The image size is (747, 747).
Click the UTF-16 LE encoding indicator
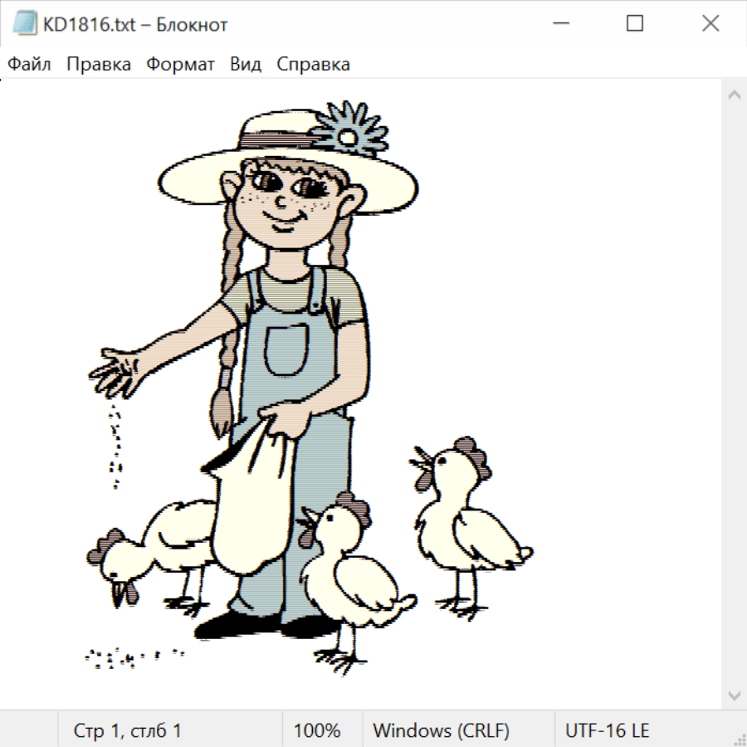tap(607, 730)
